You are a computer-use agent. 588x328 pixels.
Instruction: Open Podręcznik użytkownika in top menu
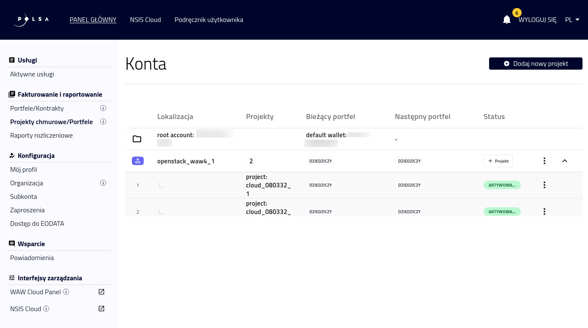tap(209, 20)
